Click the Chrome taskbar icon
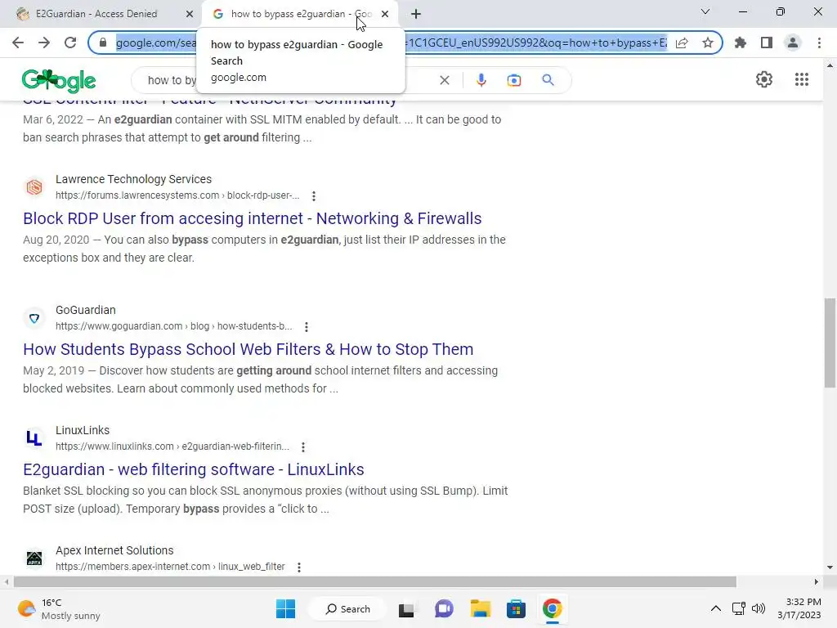 click(x=553, y=608)
